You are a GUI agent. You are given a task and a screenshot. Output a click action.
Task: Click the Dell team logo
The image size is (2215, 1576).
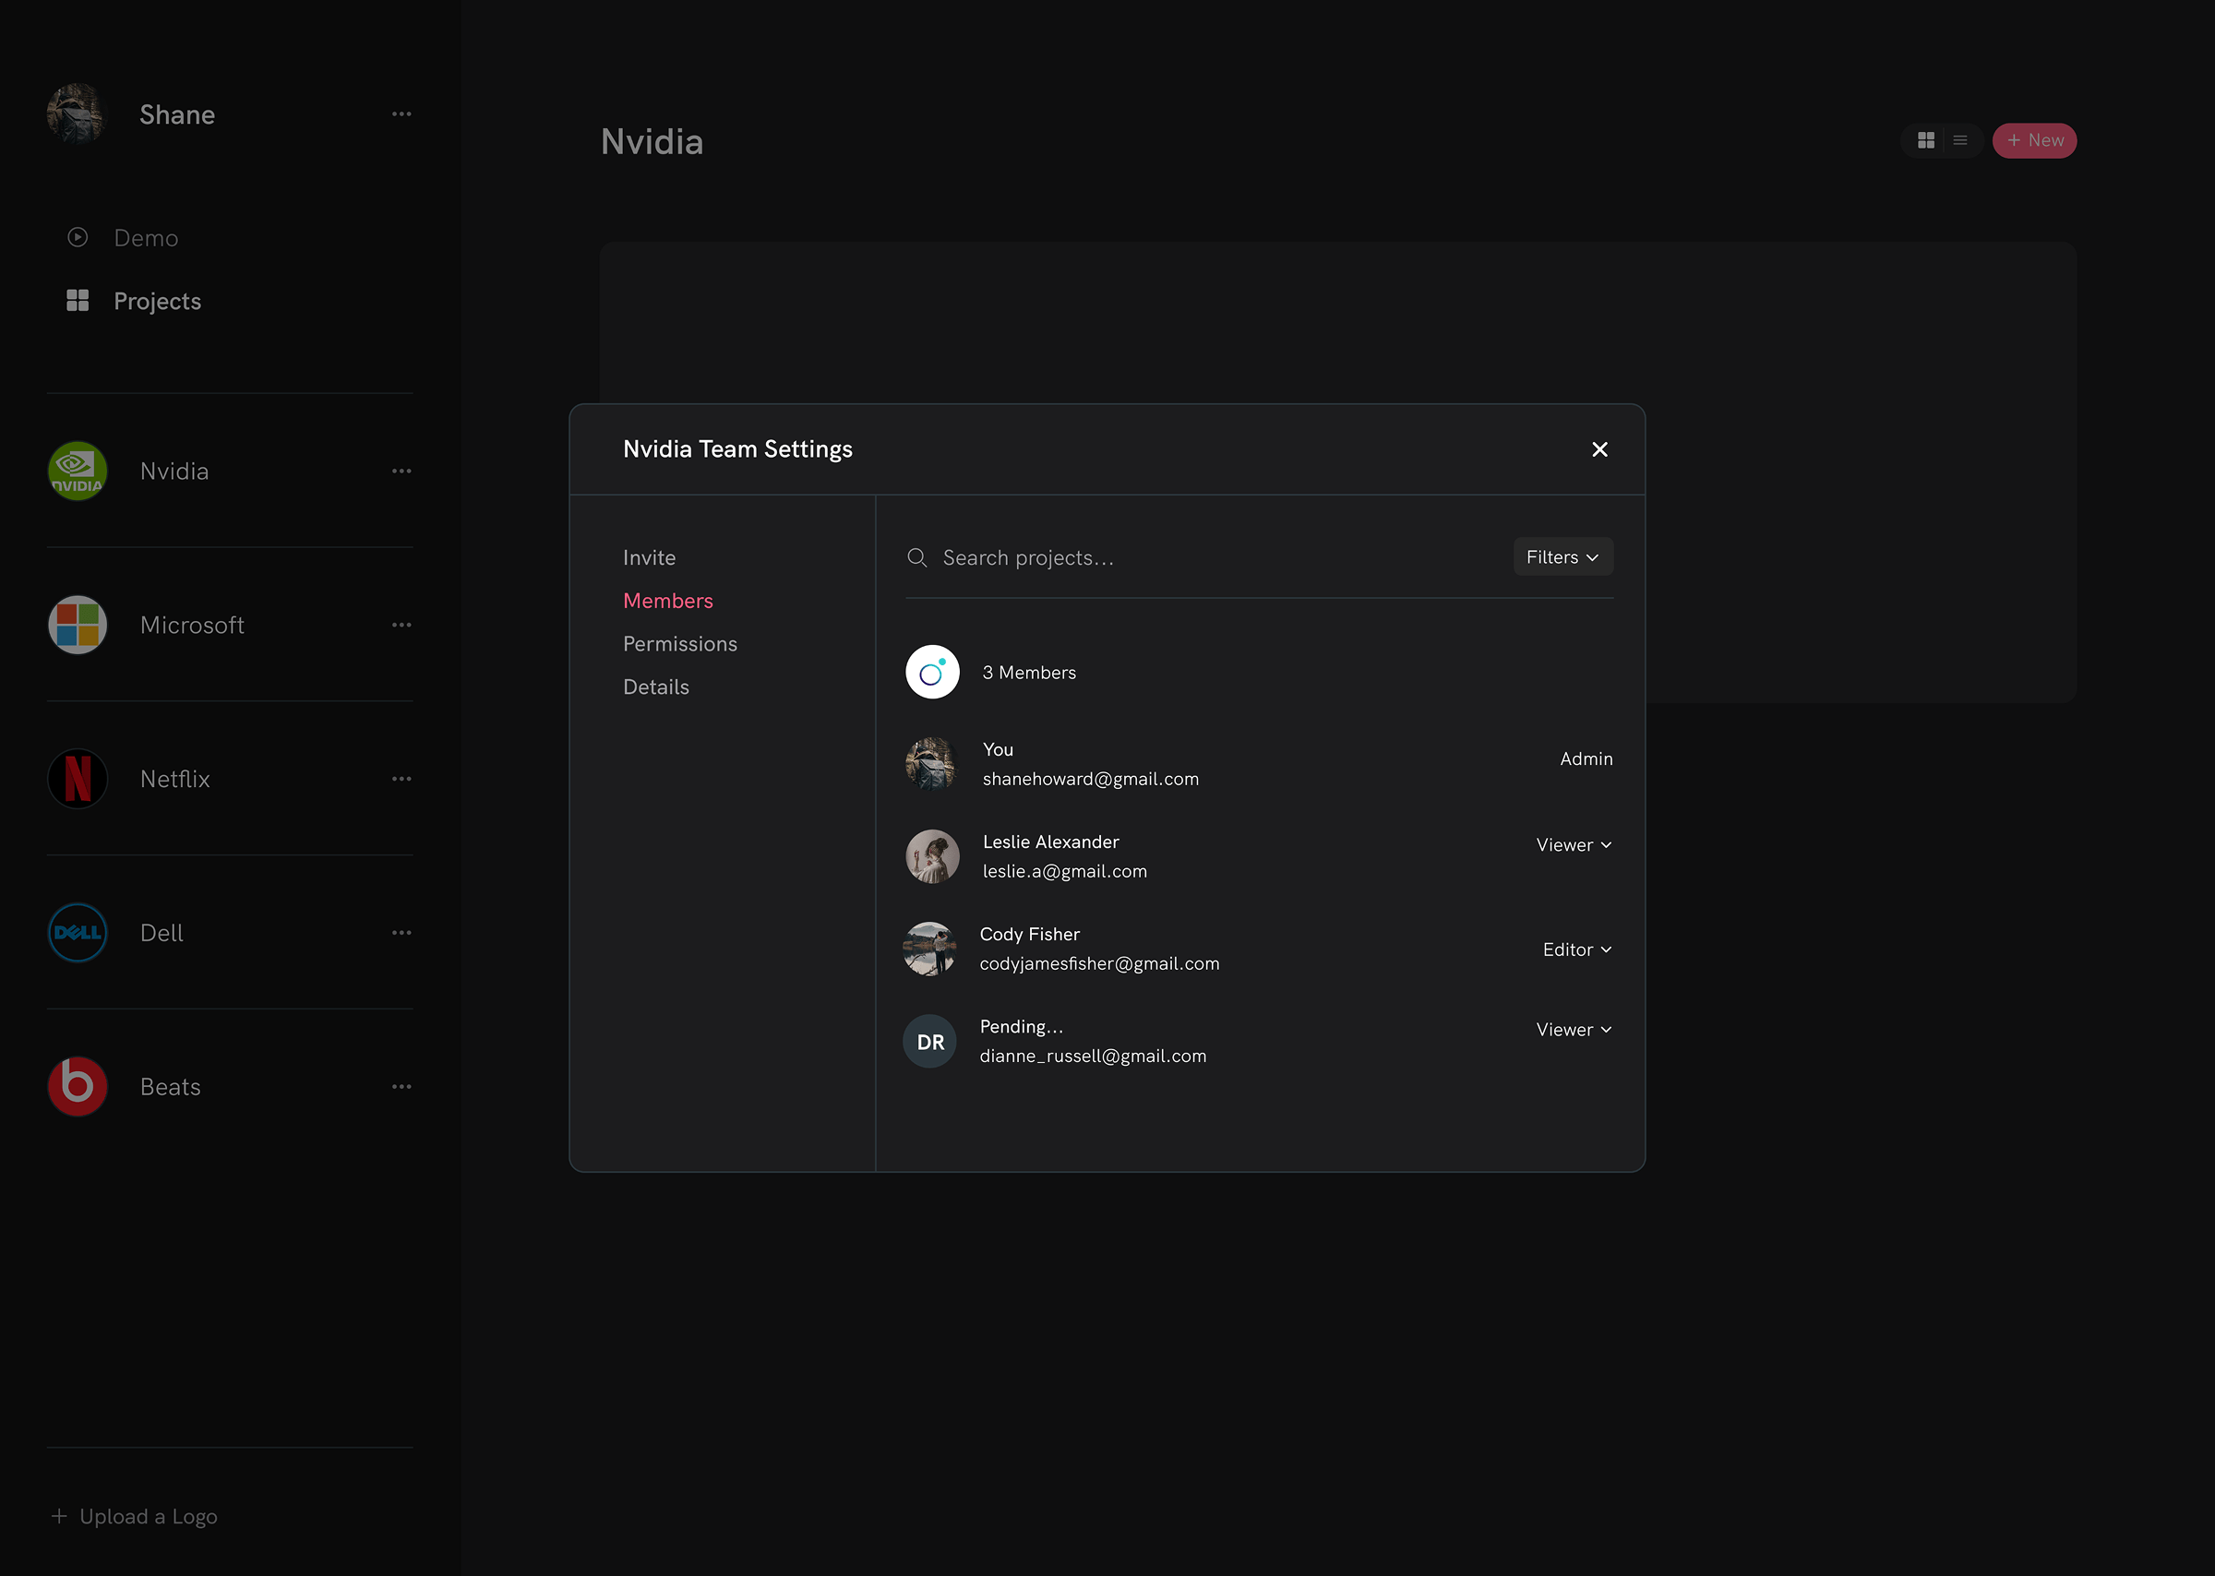[x=77, y=933]
